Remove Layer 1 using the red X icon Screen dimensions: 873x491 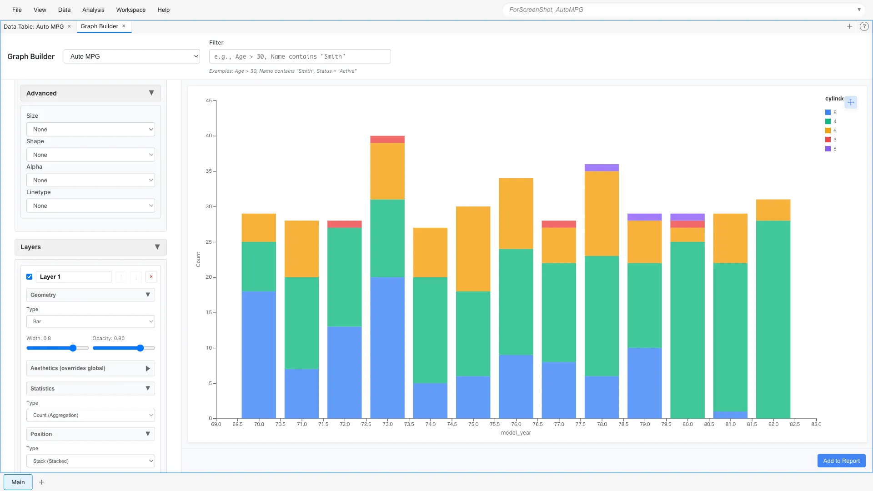151,276
